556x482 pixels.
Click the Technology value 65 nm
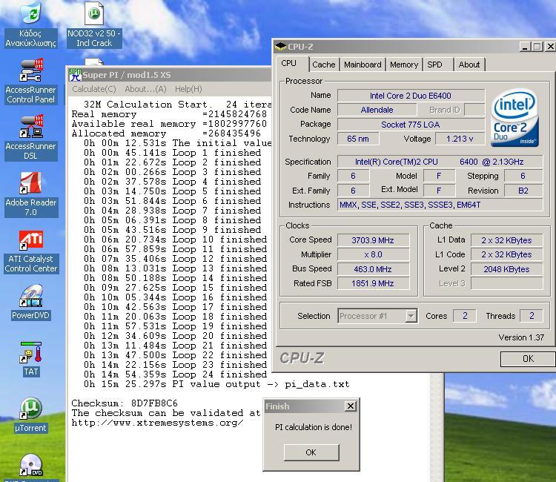(358, 139)
